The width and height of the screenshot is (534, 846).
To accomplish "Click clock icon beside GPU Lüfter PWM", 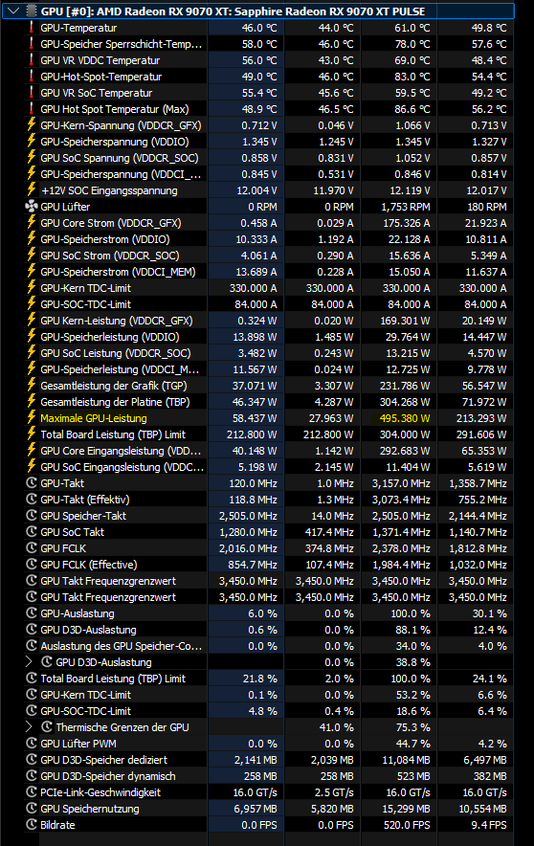I will 32,743.
